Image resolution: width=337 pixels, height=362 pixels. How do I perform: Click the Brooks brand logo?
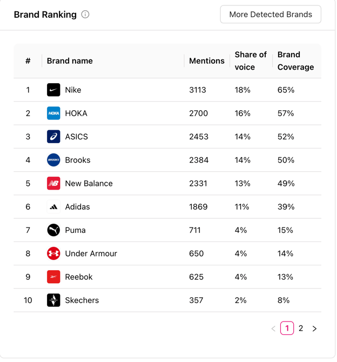[x=53, y=160]
